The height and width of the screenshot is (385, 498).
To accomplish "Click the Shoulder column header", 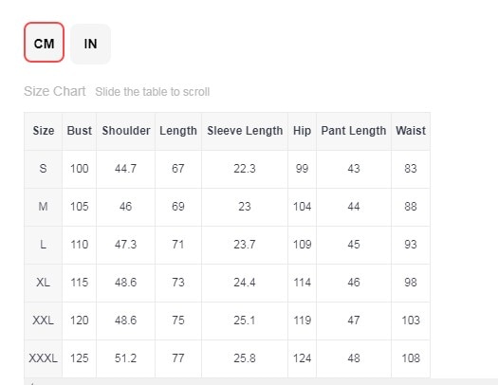I will (126, 131).
